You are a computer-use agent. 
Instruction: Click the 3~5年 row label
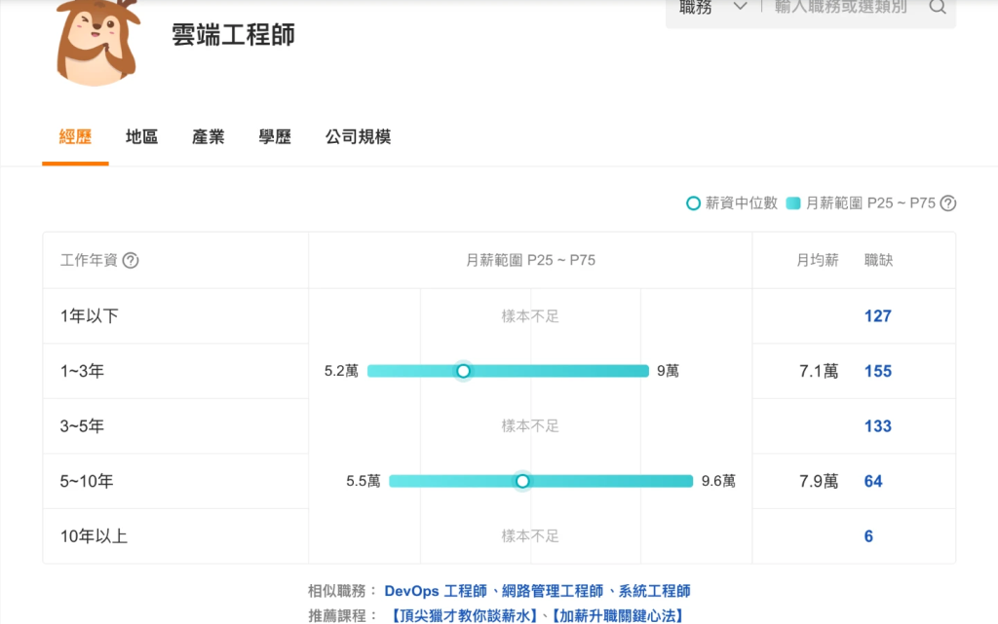pos(82,426)
